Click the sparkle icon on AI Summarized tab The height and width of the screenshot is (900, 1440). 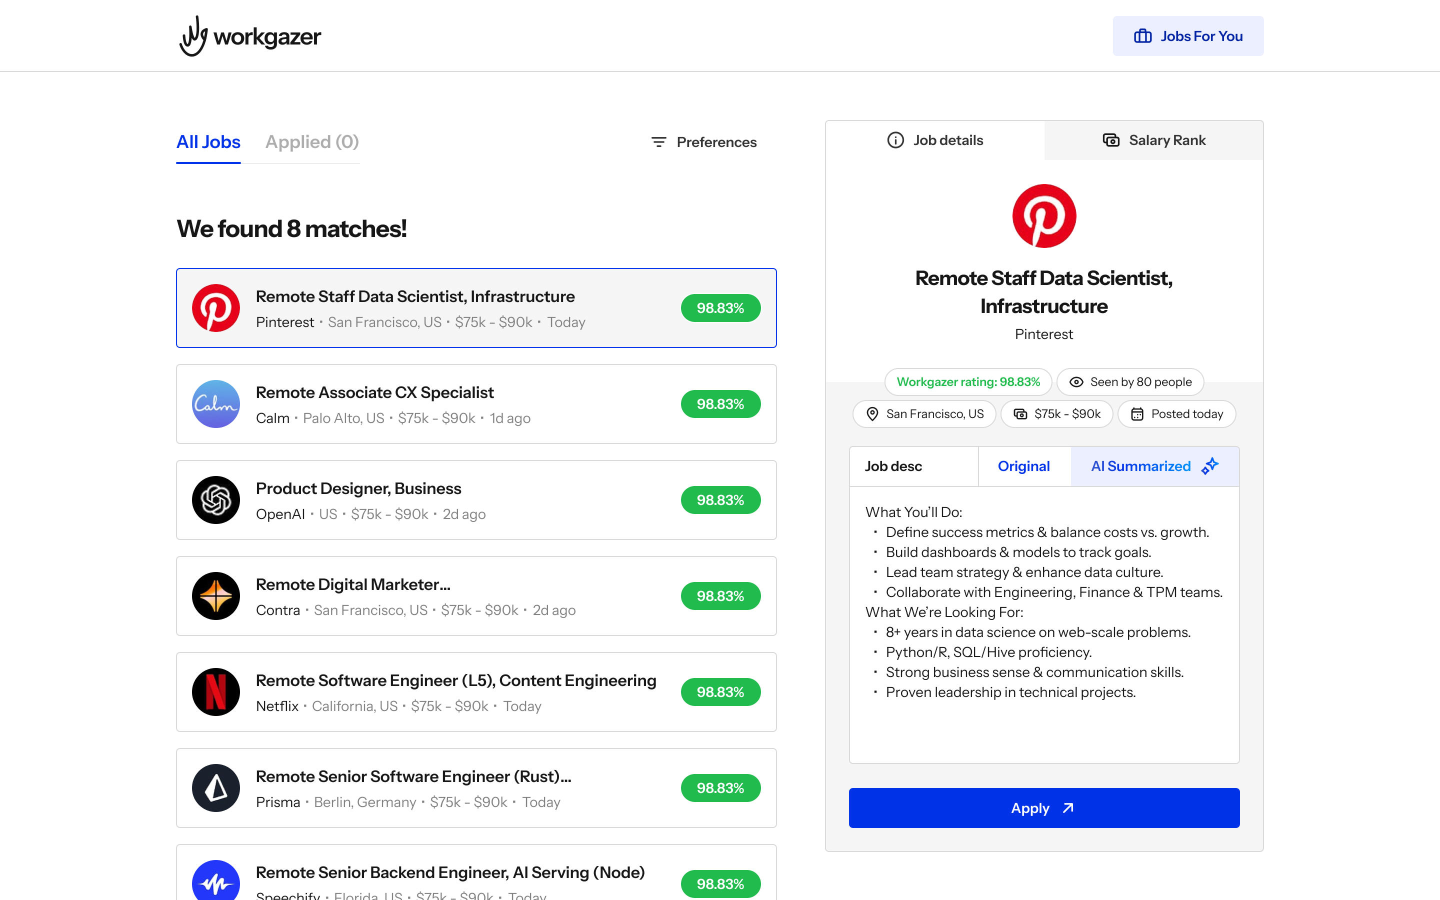point(1209,466)
